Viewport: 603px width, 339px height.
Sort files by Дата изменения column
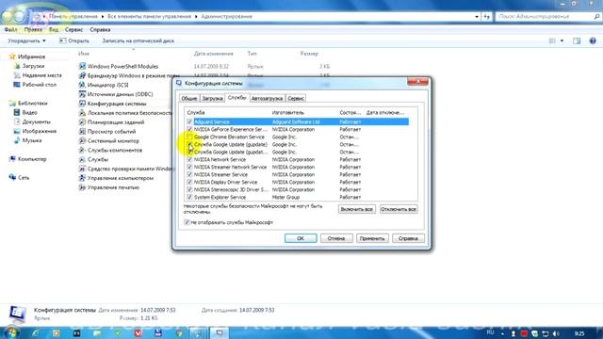[x=214, y=54]
